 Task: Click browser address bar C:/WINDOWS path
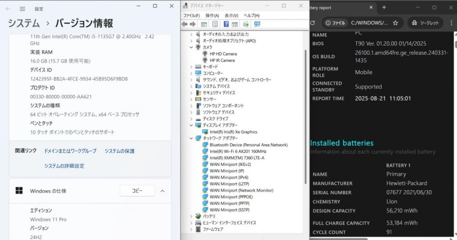point(369,23)
